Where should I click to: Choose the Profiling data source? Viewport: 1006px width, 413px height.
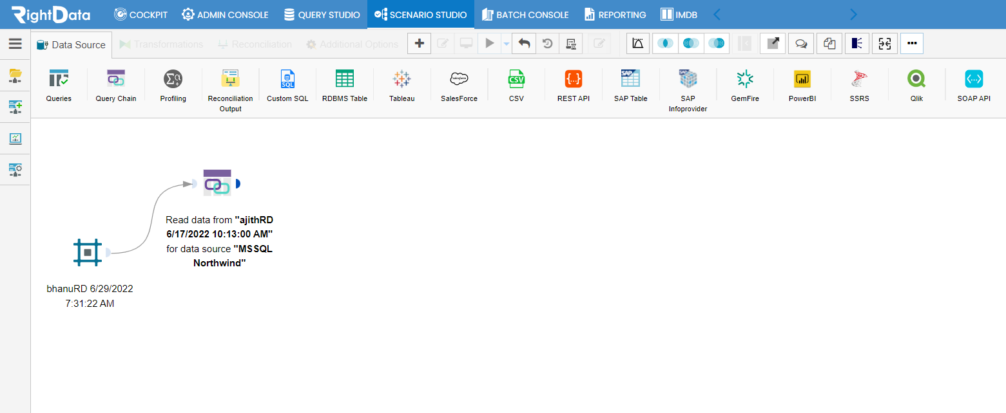tap(173, 86)
